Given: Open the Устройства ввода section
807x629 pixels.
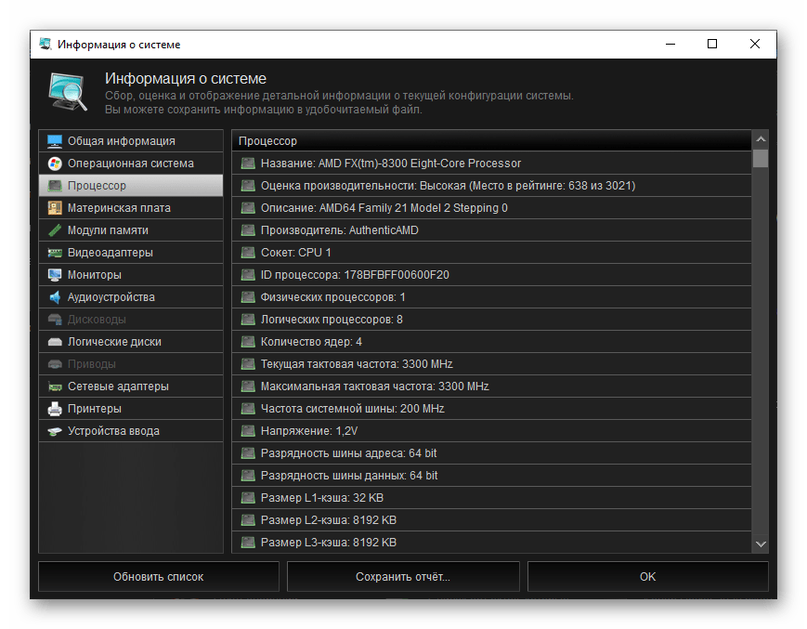Looking at the screenshot, I should tap(131, 431).
